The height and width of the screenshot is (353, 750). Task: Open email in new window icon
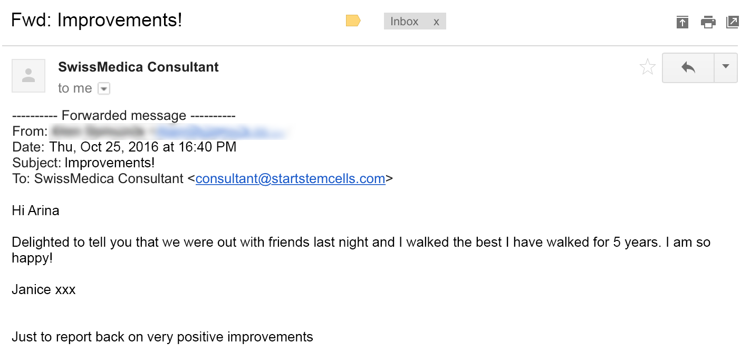(733, 22)
